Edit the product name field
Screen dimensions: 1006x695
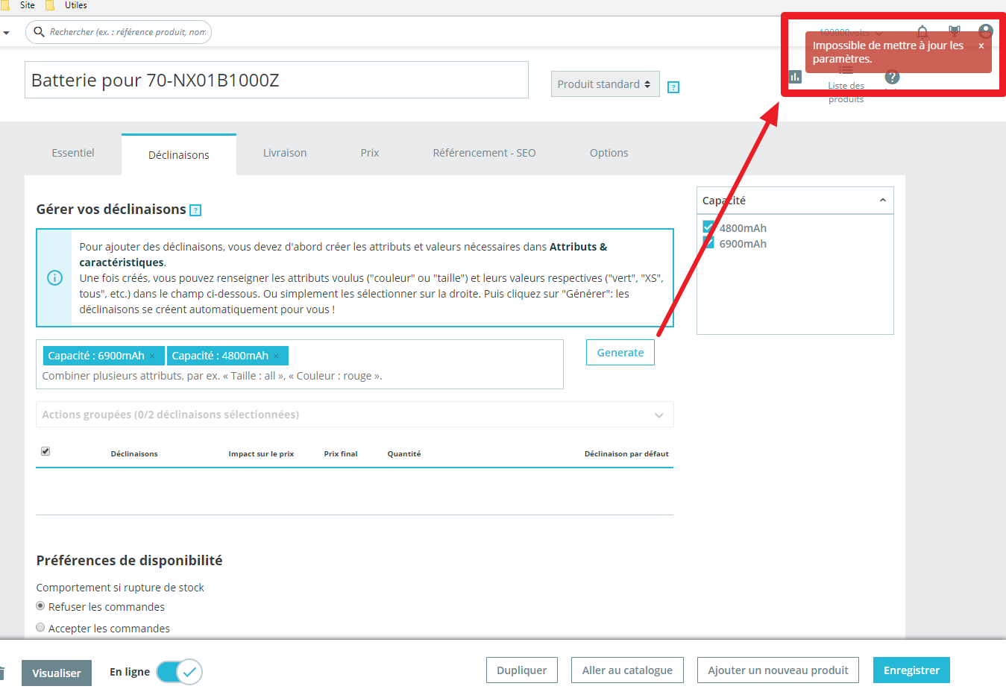[277, 80]
